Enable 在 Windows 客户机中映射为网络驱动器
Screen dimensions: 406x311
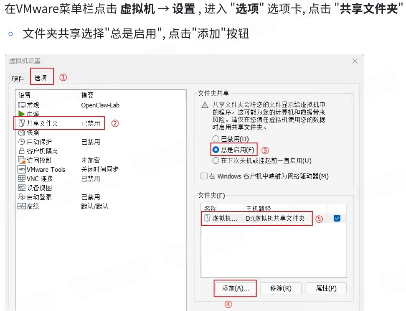pos(204,176)
